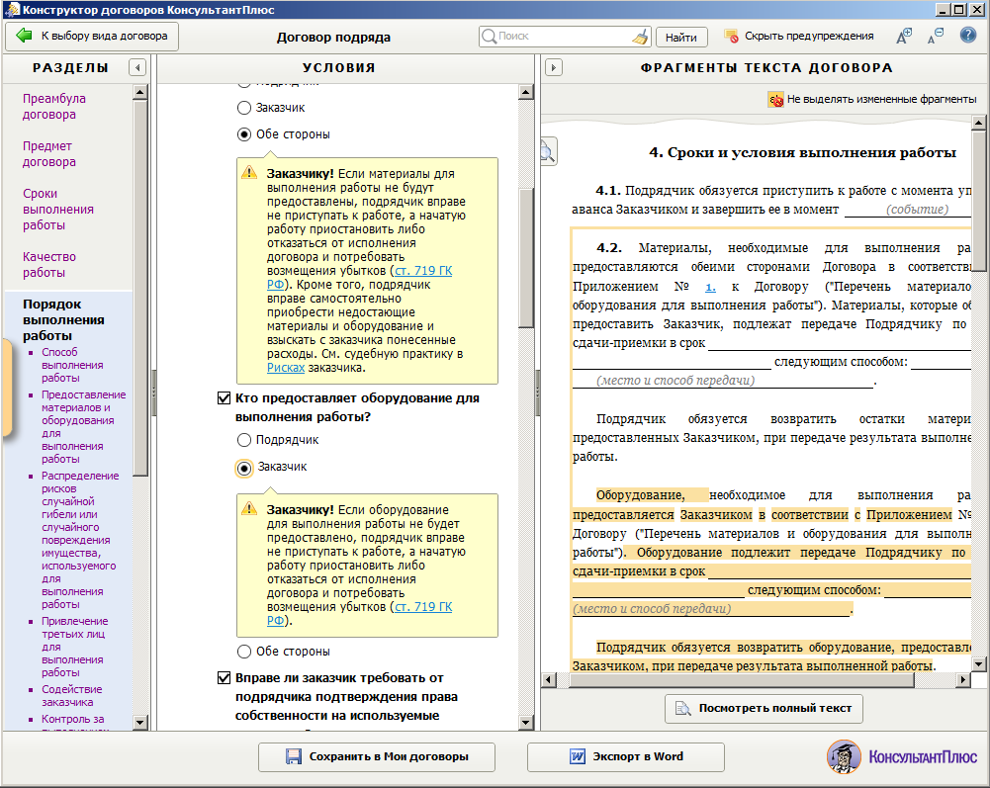Collapse the Разделы panel arrow
Image resolution: width=990 pixels, height=788 pixels.
pos(137,67)
